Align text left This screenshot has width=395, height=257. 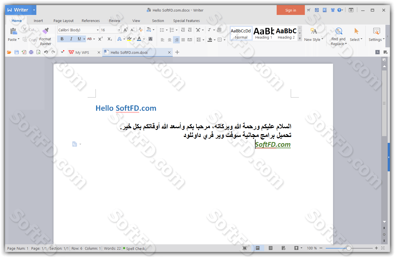(x=163, y=39)
